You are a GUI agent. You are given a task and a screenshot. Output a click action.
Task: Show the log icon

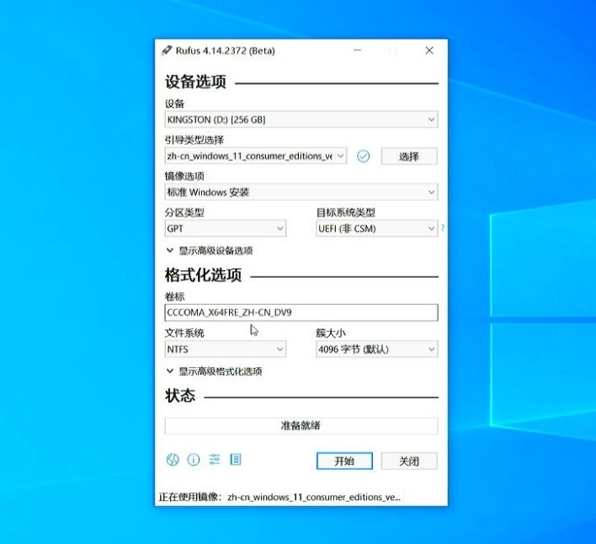click(x=236, y=459)
